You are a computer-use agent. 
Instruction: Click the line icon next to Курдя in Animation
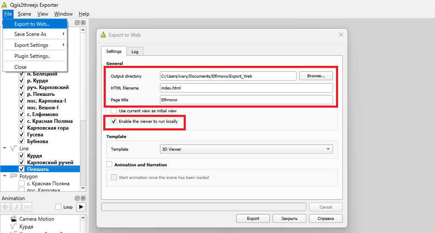(13, 227)
